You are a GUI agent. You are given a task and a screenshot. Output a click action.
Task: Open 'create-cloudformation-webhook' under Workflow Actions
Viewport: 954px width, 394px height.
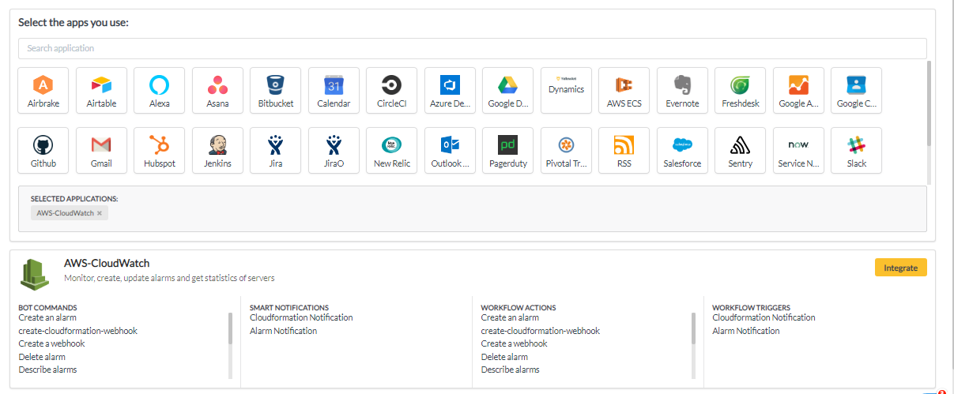pos(541,331)
